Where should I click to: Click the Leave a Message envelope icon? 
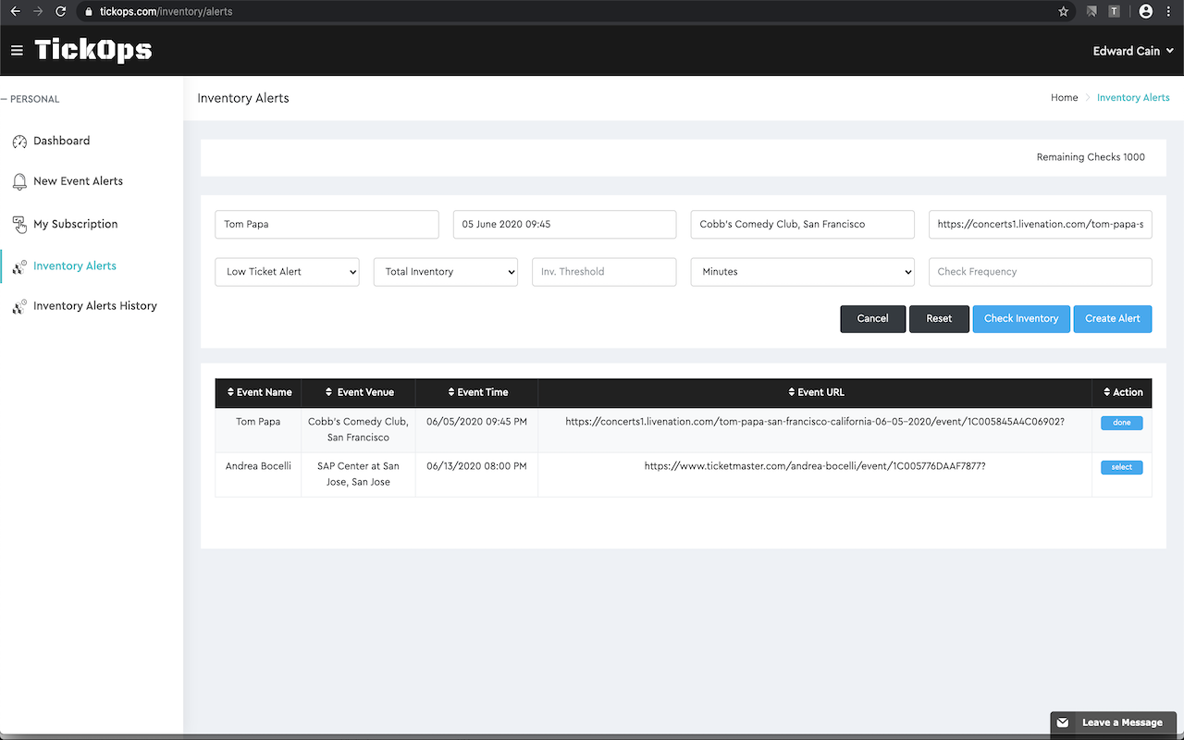tap(1064, 722)
